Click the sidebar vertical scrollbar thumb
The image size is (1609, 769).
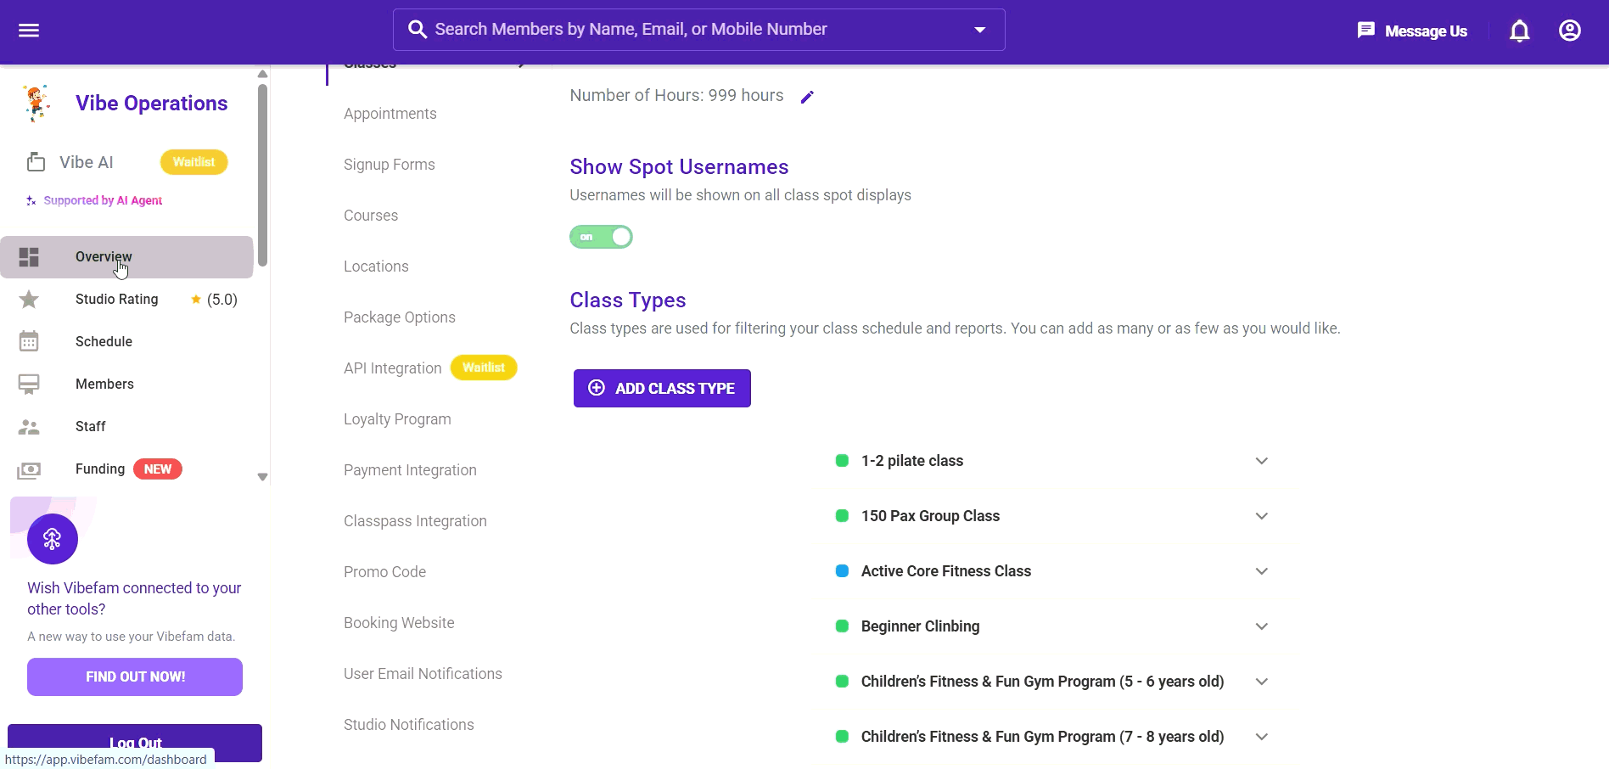262,174
